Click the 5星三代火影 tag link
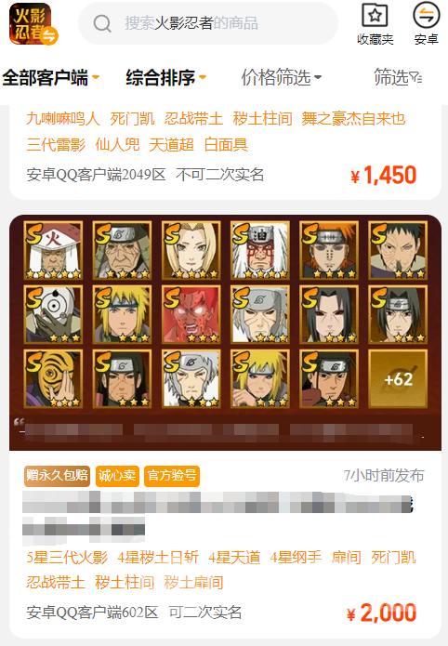The width and height of the screenshot is (448, 646). pyautogui.click(x=67, y=558)
